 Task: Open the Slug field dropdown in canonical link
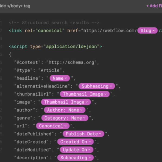pos(147,31)
